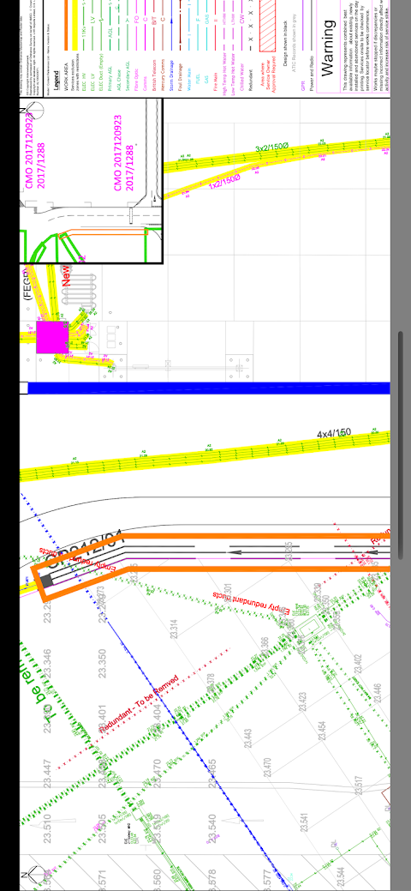Click the 'Storm Drainage' legend label

(x=171, y=75)
